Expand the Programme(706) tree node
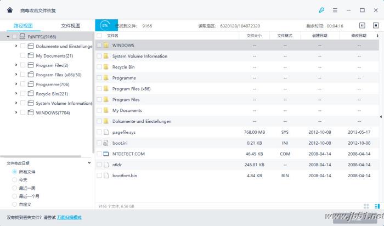 click(16, 84)
